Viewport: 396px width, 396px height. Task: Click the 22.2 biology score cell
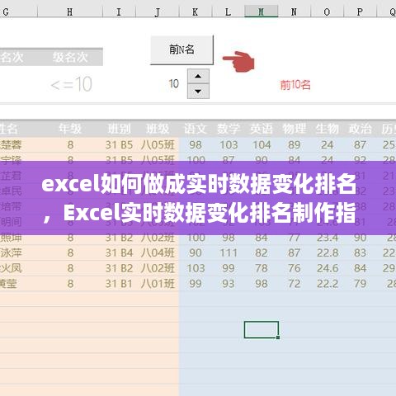[328, 284]
